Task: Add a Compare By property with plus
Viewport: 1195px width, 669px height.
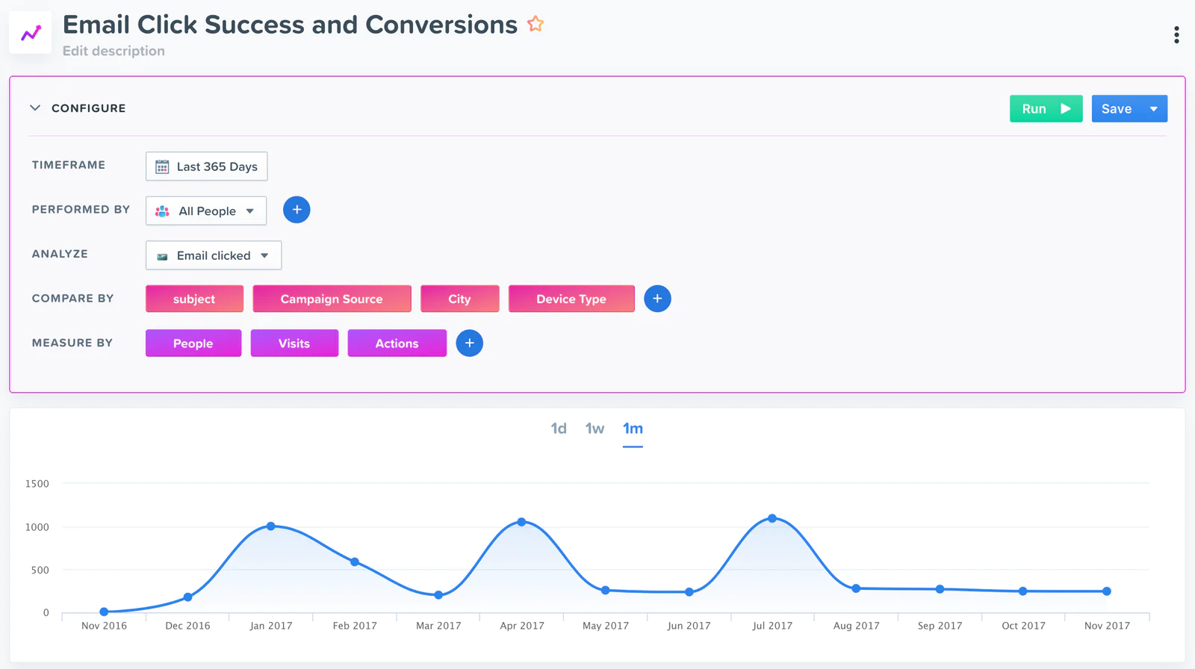Action: click(657, 299)
